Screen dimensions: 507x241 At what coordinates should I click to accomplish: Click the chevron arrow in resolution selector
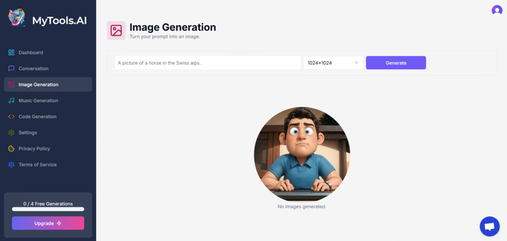coord(356,63)
